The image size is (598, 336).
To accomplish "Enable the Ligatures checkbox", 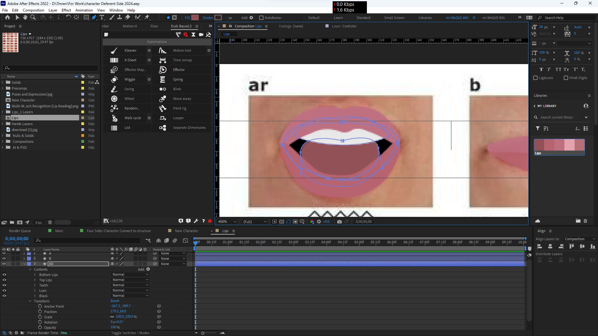I will pyautogui.click(x=535, y=78).
